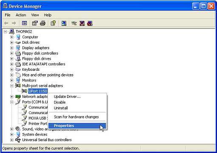Screen dimensions: 217x153
Task: Click the Multi-port serial adapters icon
Action: [x=18, y=86]
